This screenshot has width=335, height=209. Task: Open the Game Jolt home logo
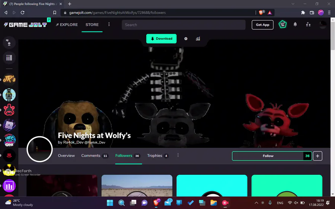(x=25, y=25)
